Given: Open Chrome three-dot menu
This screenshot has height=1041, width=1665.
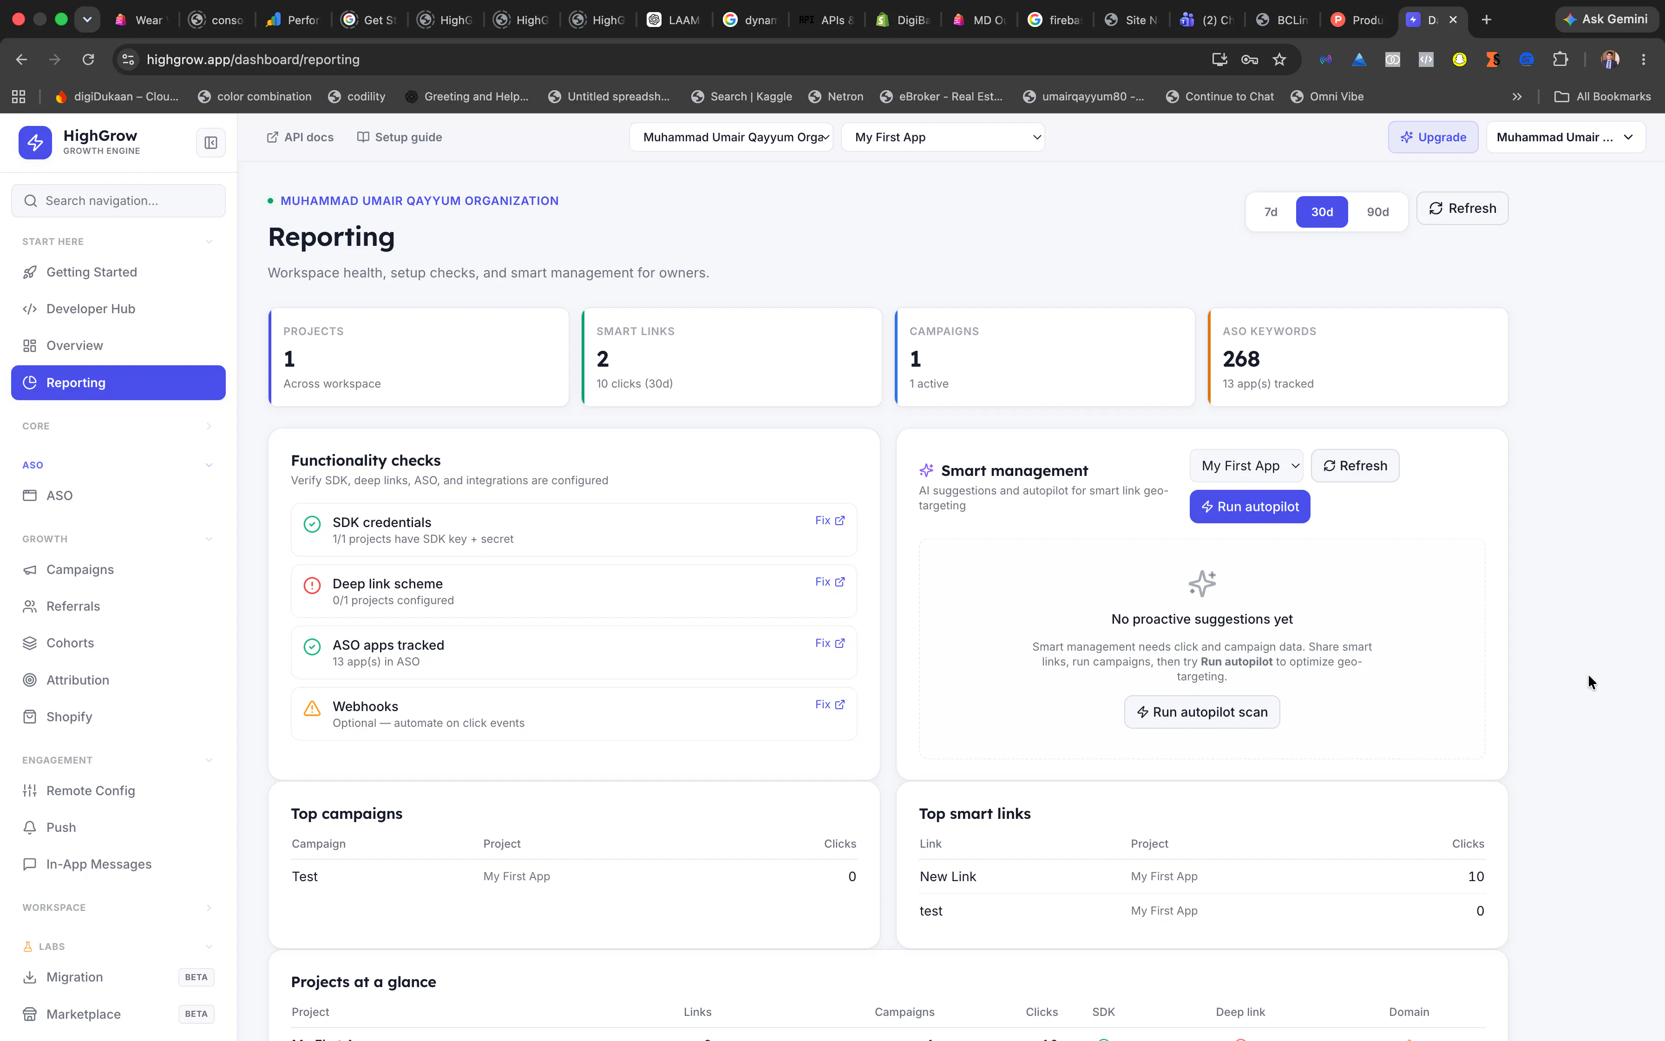Looking at the screenshot, I should click(x=1644, y=60).
